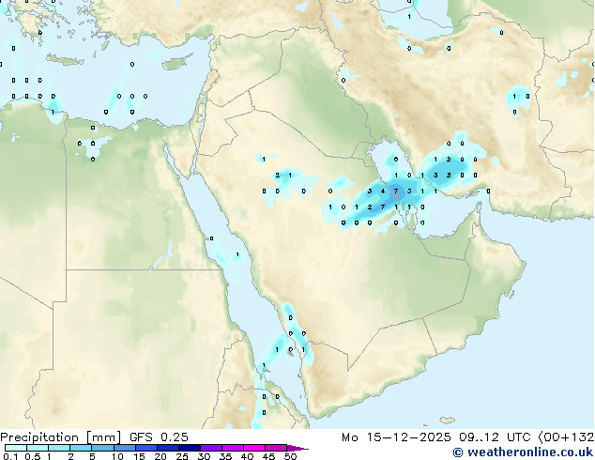Click the '1' value over the Caspian Sea

408,17
